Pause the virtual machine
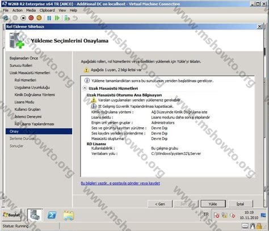The width and height of the screenshot is (269, 231). (49, 18)
